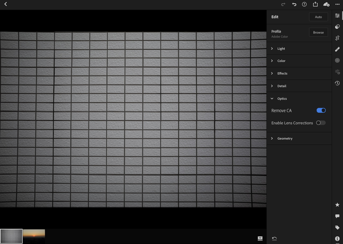Click the previous settings sliders icon
The width and height of the screenshot is (343, 244).
[x=337, y=72]
